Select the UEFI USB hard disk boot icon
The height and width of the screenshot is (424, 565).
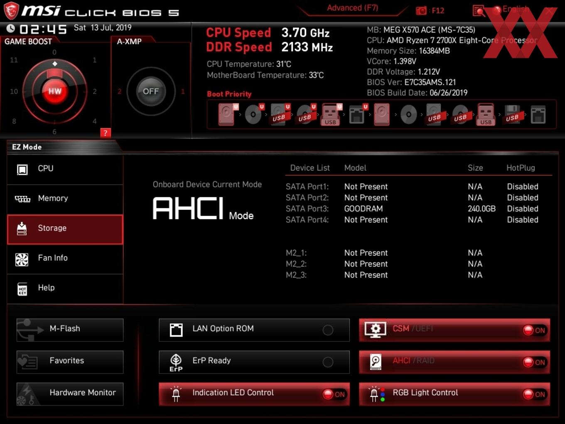[280, 114]
